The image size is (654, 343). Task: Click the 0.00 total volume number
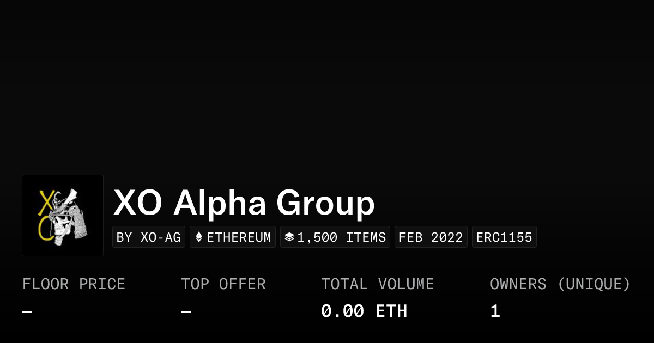point(342,311)
